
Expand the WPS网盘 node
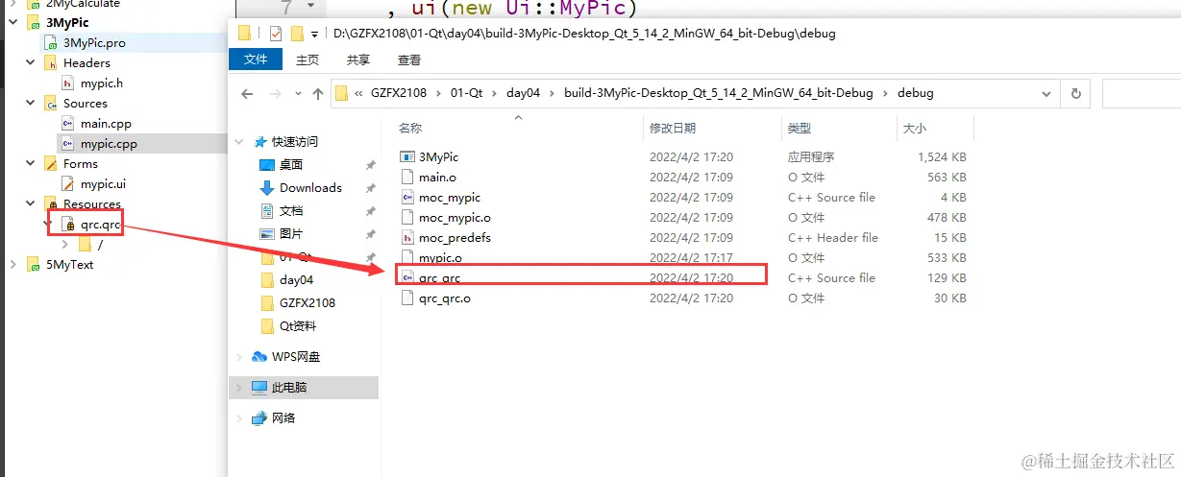coord(239,357)
